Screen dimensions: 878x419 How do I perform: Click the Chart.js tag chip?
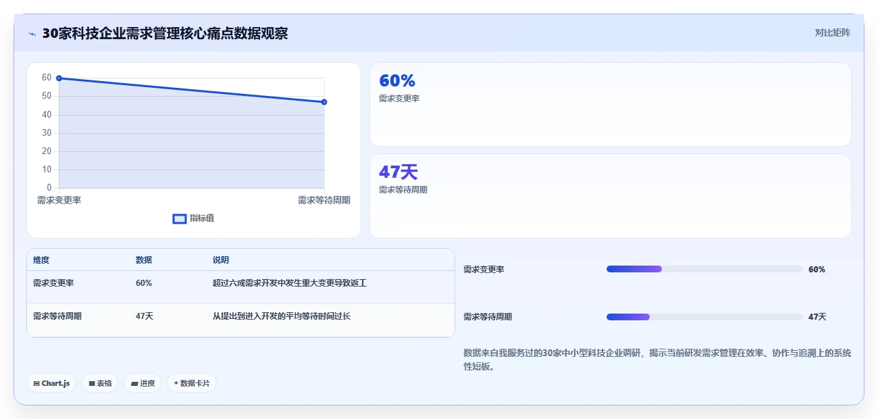[x=51, y=383]
